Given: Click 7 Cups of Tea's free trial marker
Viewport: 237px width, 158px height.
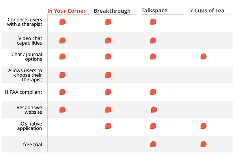Looking at the screenshot, I should (x=203, y=144).
